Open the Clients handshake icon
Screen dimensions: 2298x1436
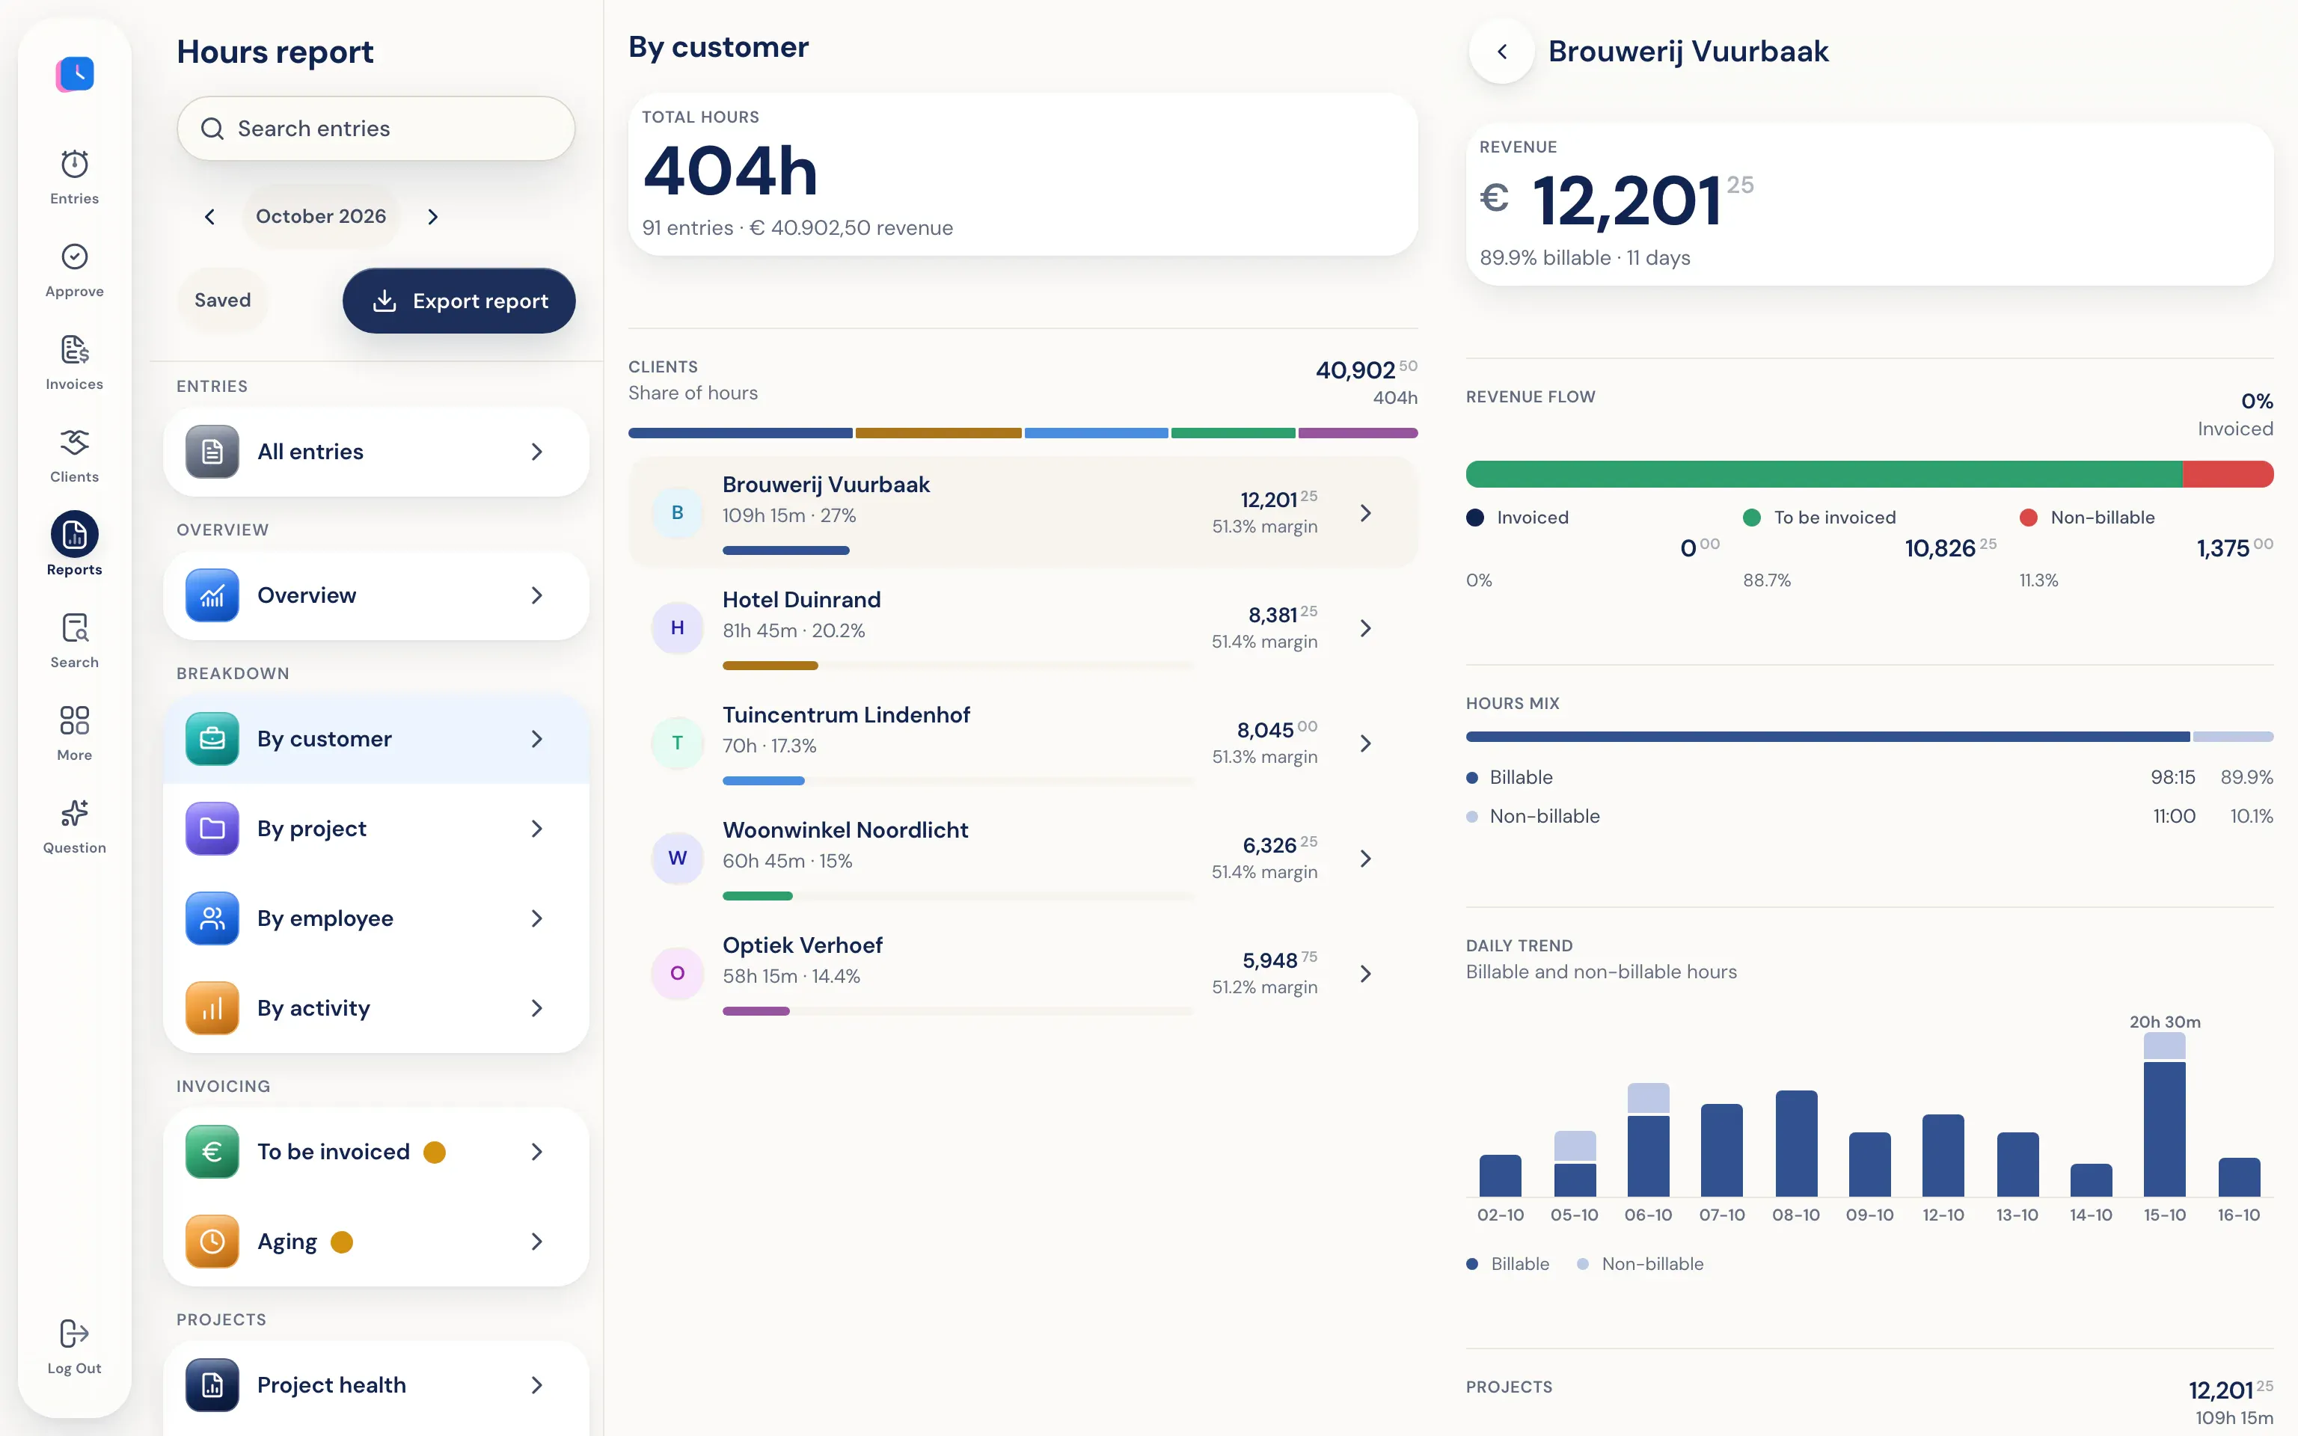coord(74,443)
